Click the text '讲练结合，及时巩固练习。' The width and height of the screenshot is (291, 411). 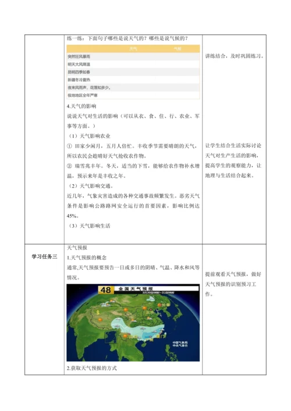[235, 56]
